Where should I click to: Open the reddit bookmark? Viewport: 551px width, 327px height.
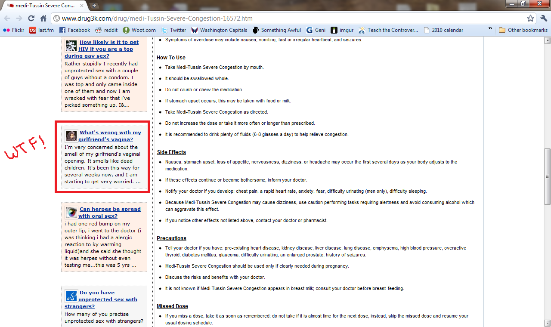[106, 30]
